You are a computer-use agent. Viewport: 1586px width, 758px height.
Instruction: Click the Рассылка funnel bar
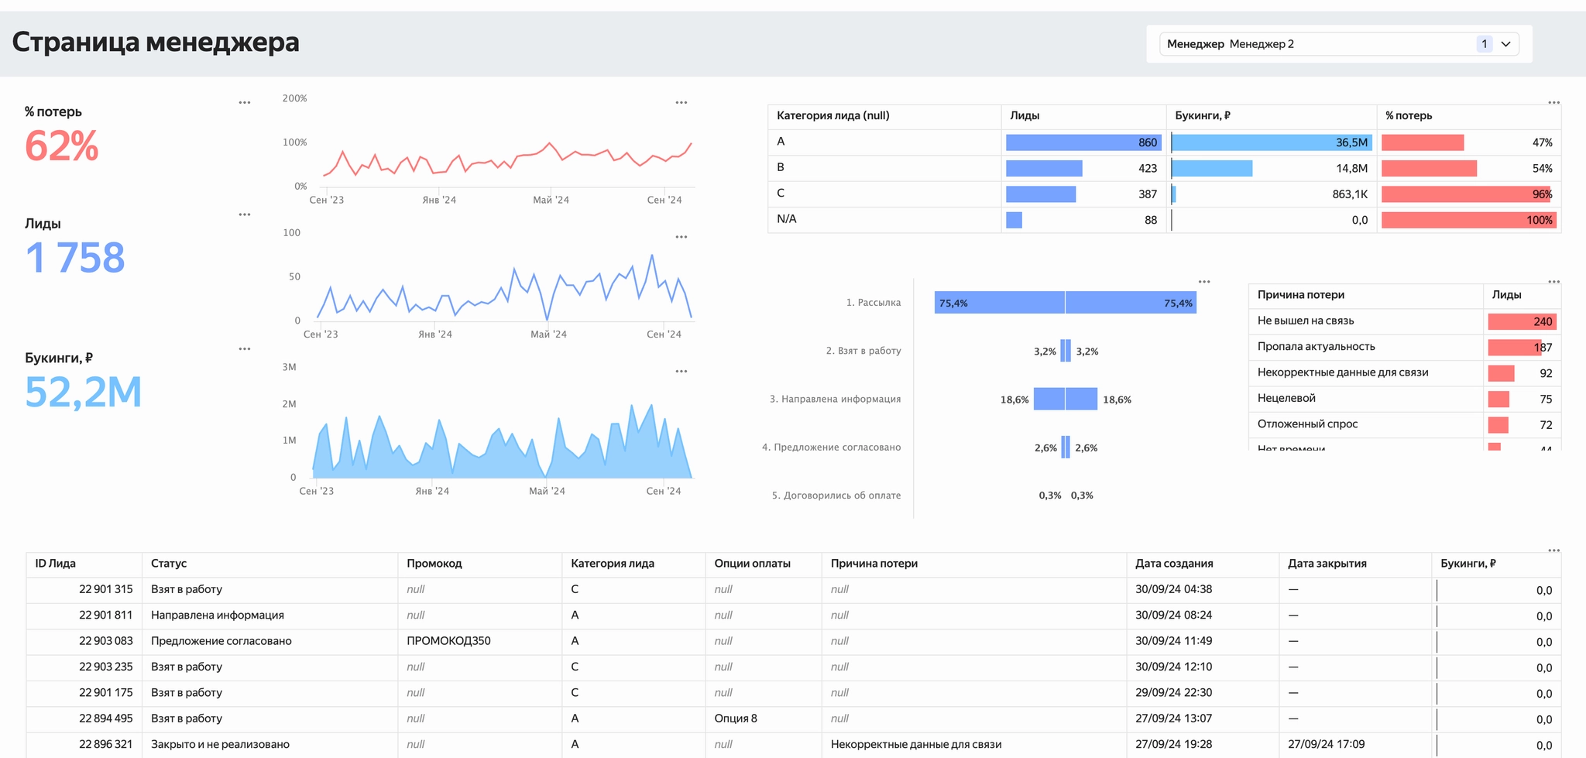point(1065,303)
